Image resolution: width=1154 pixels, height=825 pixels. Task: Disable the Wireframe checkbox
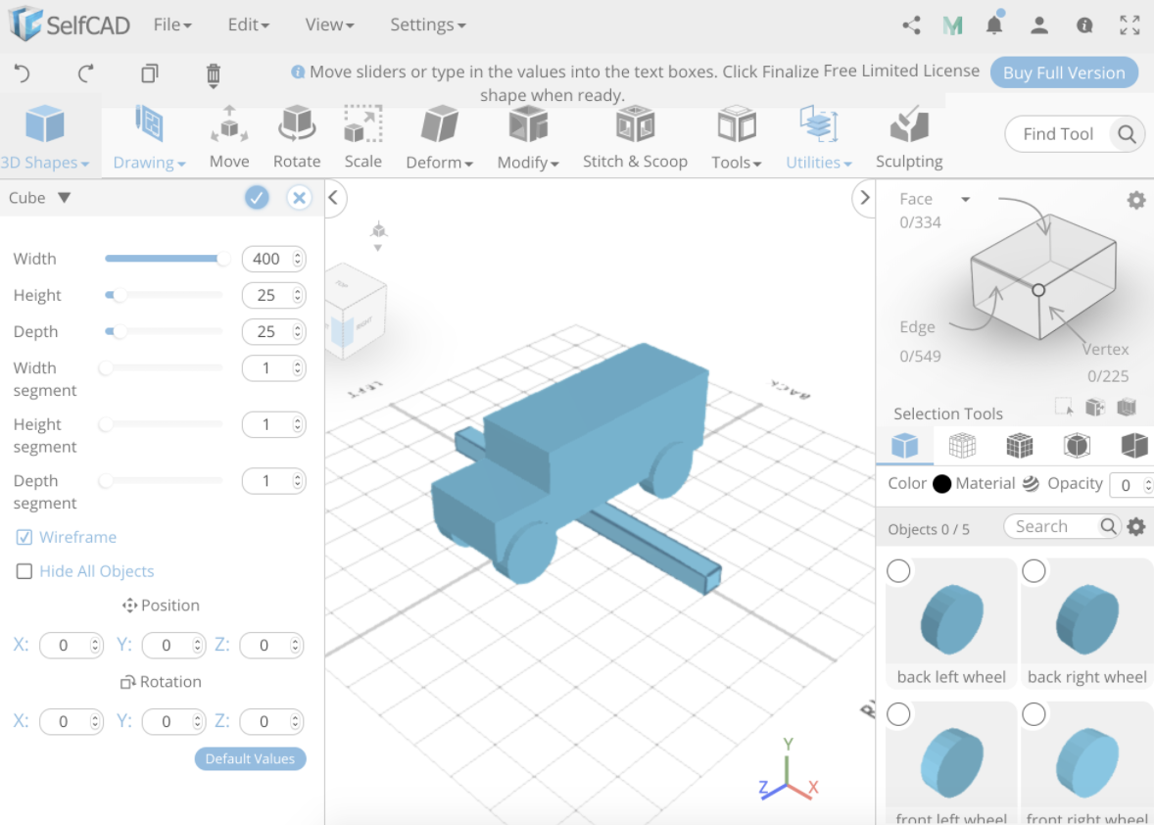click(23, 537)
